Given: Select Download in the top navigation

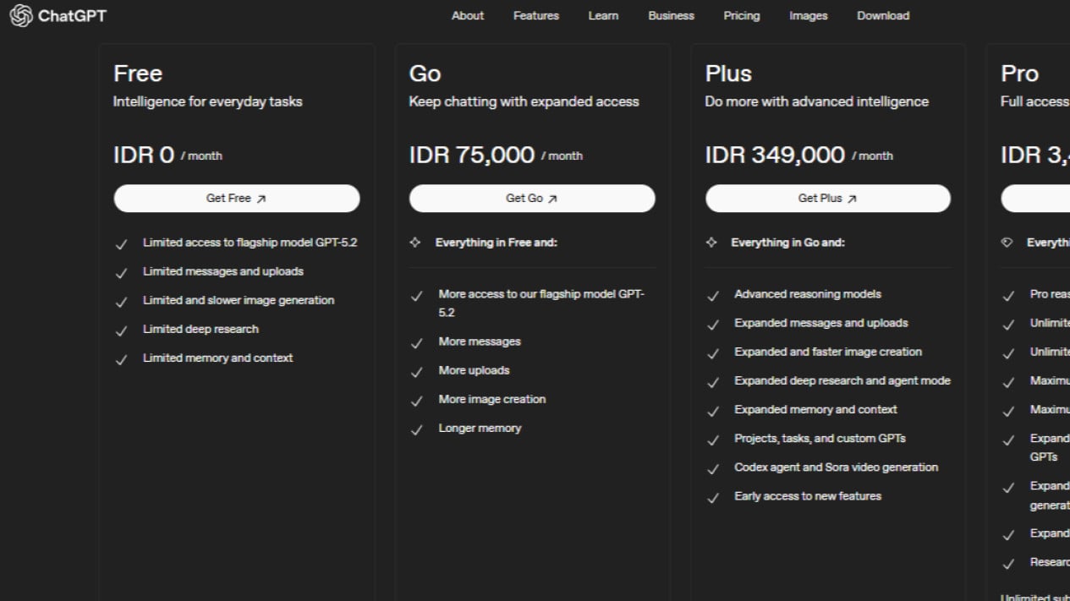Looking at the screenshot, I should pos(882,15).
